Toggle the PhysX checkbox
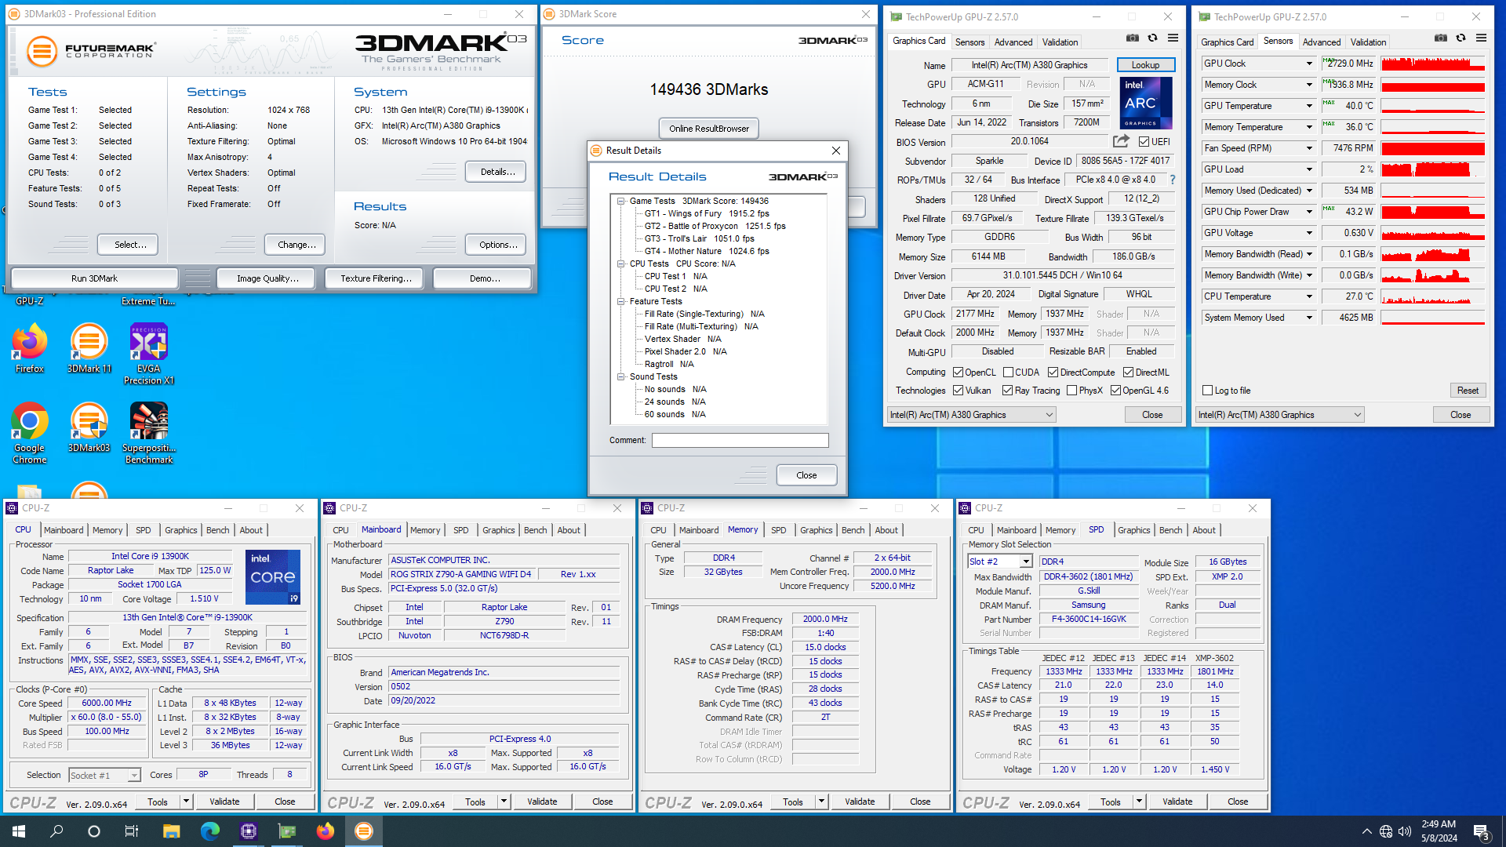Screen dimensions: 1506x847 pos(1071,390)
